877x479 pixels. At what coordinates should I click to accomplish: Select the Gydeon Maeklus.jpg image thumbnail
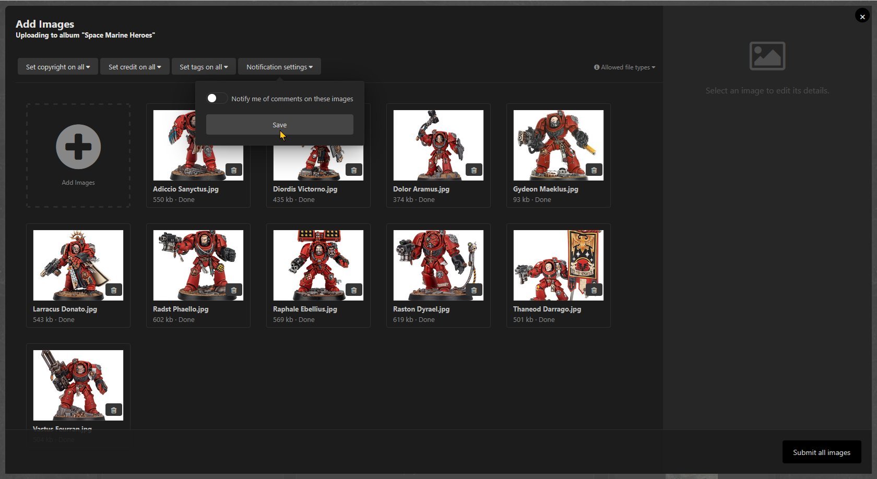[x=558, y=145]
